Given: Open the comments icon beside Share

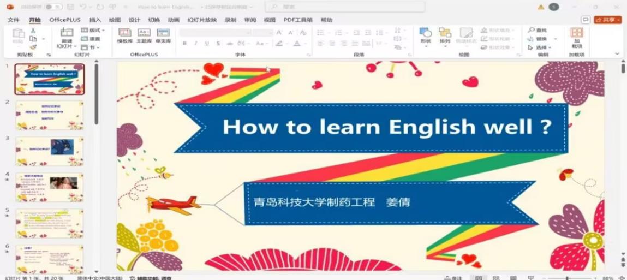Looking at the screenshot, I should (586, 20).
